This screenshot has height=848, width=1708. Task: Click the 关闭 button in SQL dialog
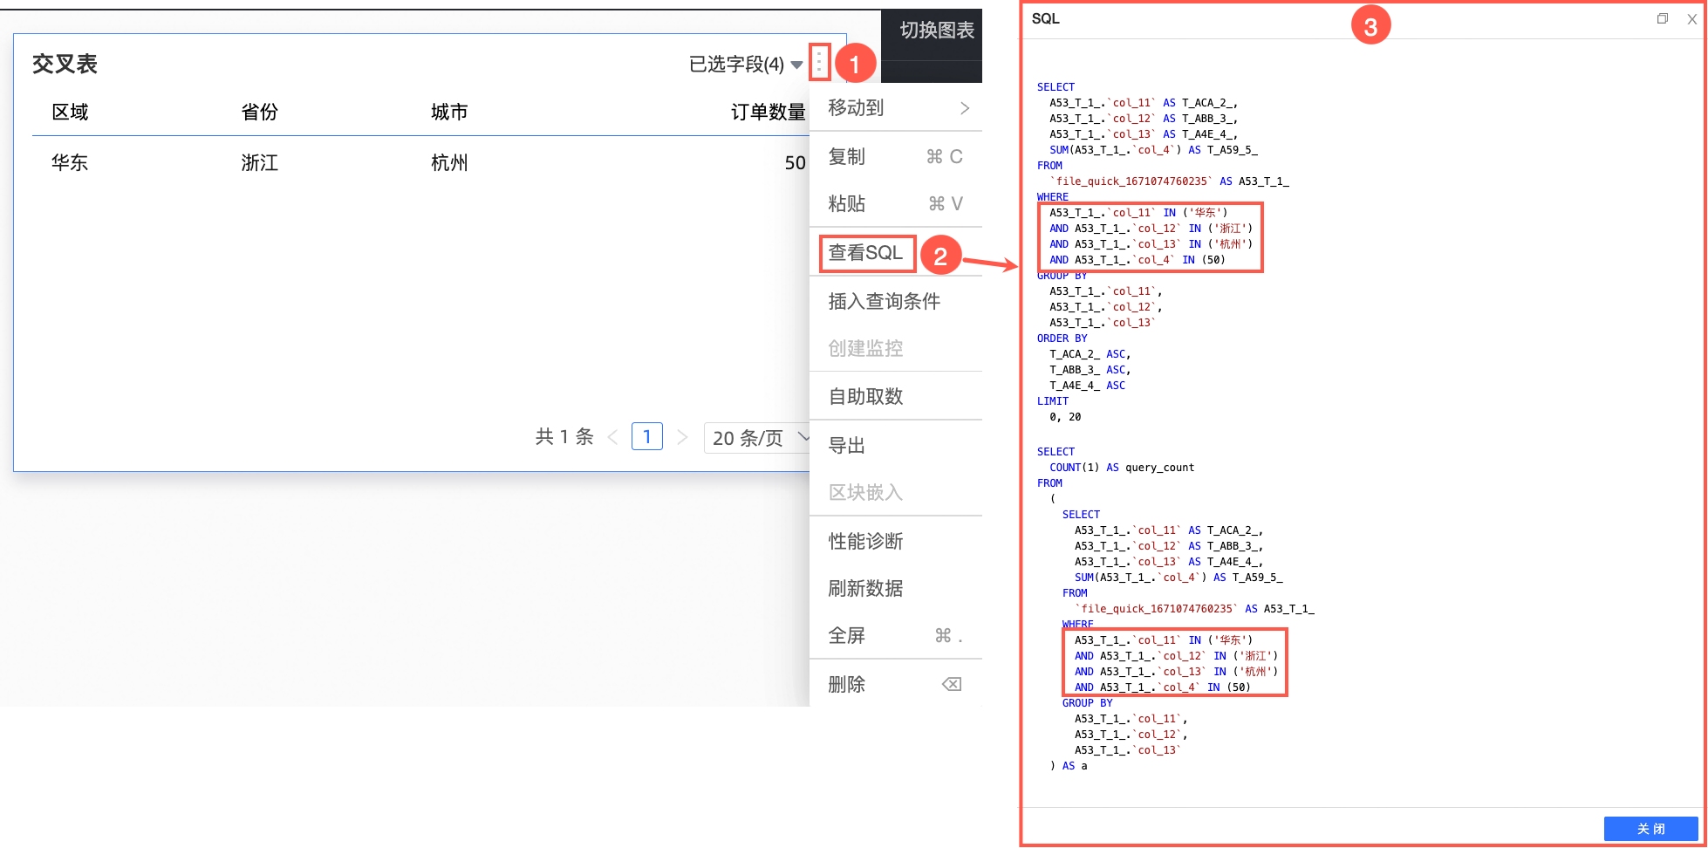click(x=1651, y=828)
